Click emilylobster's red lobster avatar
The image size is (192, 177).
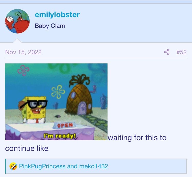click(x=17, y=21)
